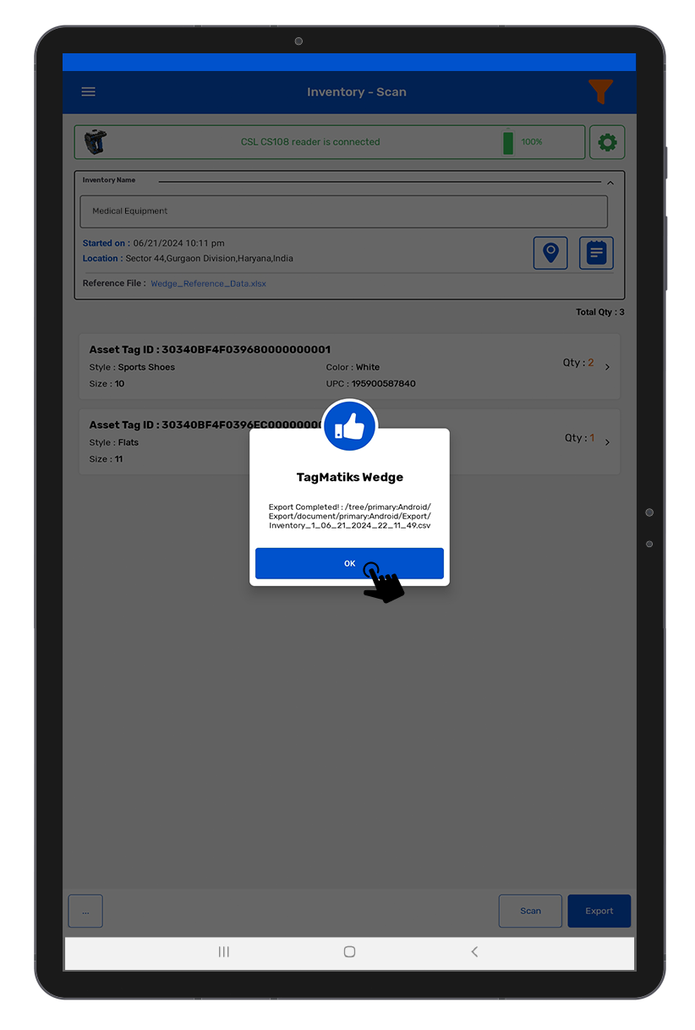Viewport: 695px width, 1030px height.
Task: Tap the CSL CS108 reader device icon
Action: pyautogui.click(x=96, y=142)
